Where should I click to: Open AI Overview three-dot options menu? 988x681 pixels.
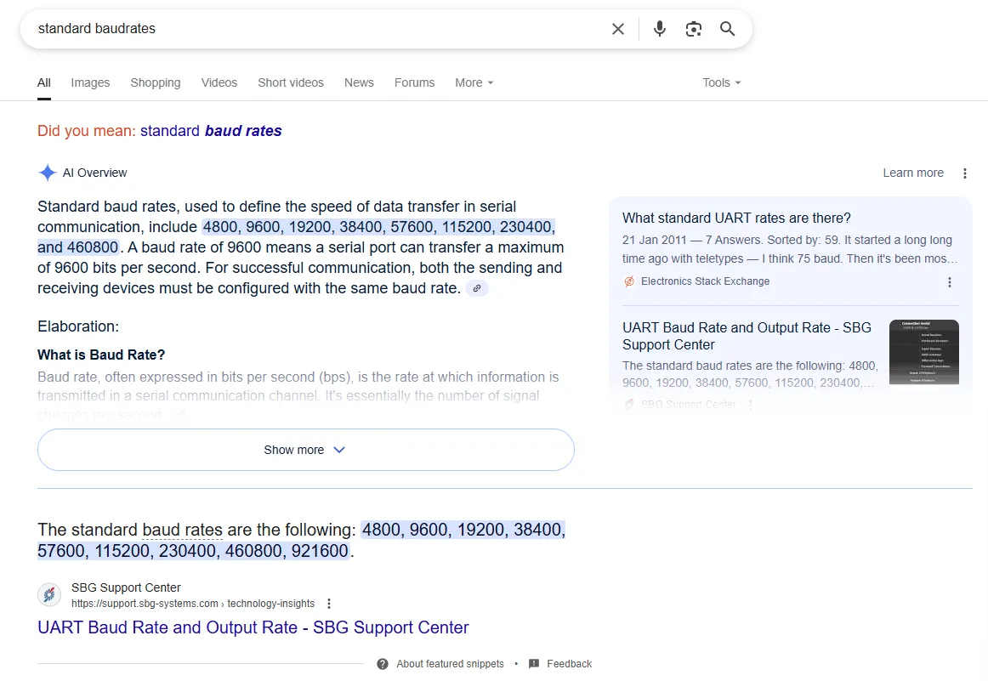click(x=964, y=173)
